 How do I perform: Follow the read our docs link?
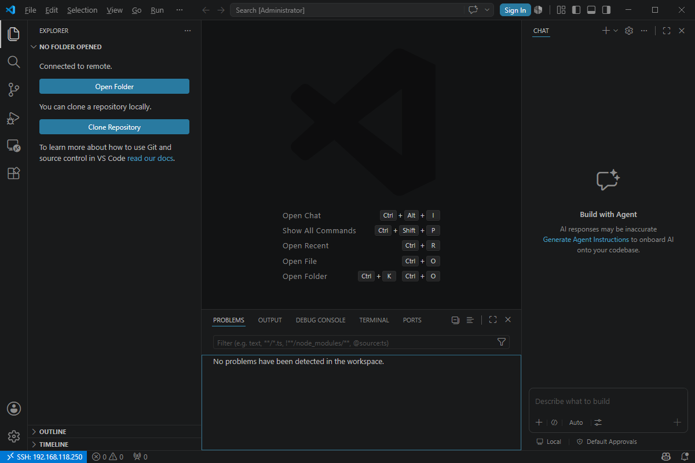[x=150, y=158]
